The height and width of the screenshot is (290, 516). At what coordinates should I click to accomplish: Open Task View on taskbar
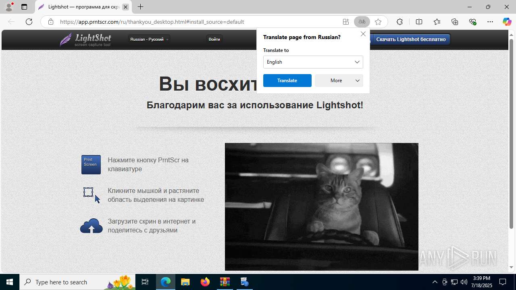[145, 282]
